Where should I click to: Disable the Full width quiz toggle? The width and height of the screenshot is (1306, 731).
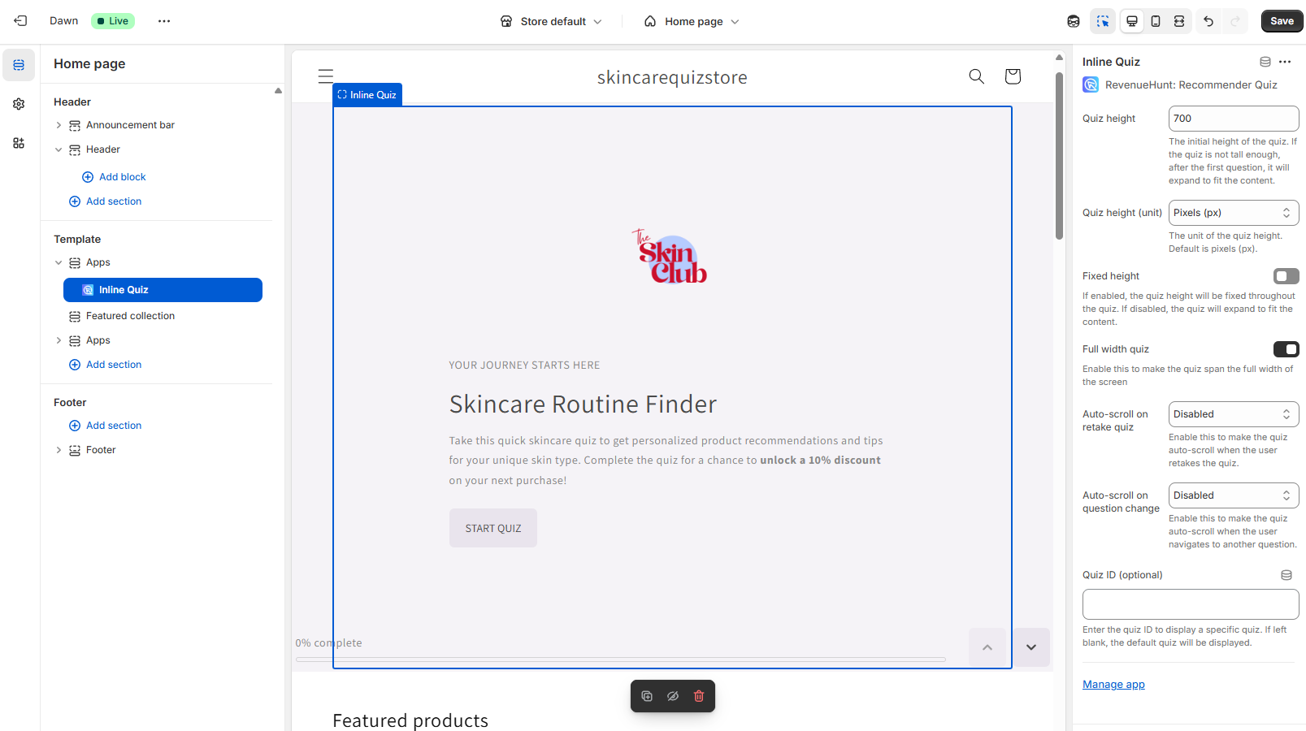click(x=1286, y=349)
